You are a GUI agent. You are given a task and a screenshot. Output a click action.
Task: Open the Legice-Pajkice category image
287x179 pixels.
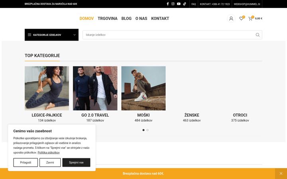tap(47, 88)
